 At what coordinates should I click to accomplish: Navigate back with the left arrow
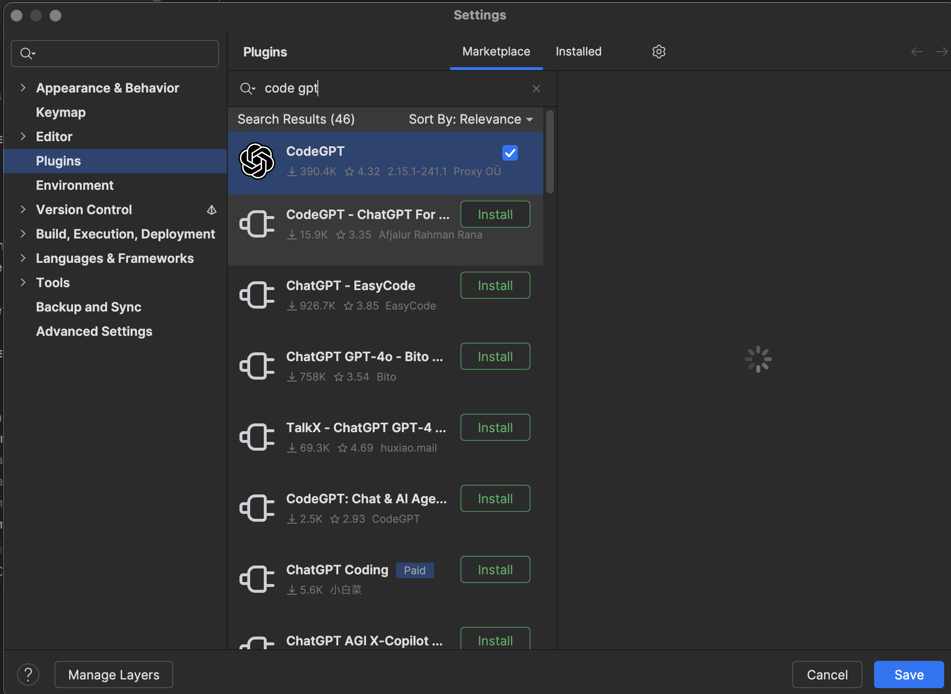coord(917,52)
